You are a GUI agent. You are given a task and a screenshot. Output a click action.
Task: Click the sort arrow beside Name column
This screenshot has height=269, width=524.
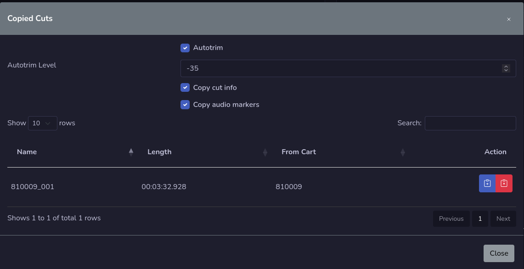point(131,151)
